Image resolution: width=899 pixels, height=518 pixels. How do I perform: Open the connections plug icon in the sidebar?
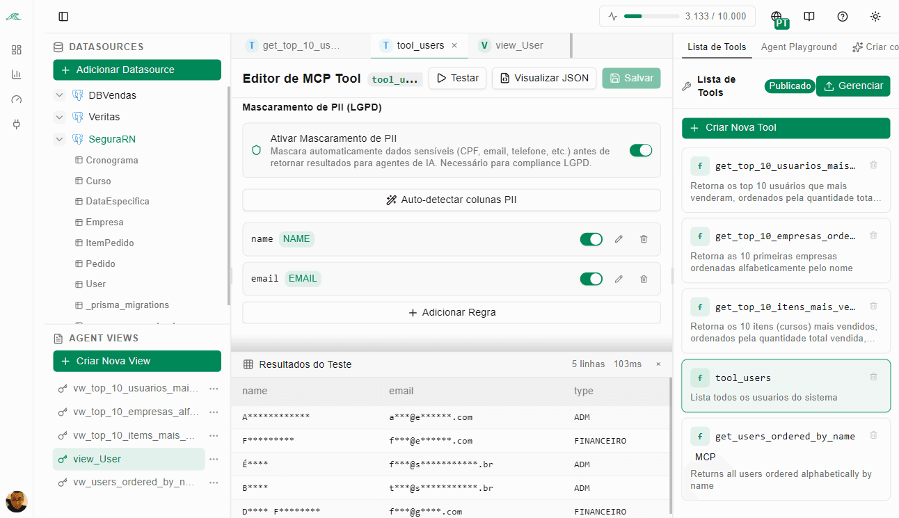coord(16,123)
